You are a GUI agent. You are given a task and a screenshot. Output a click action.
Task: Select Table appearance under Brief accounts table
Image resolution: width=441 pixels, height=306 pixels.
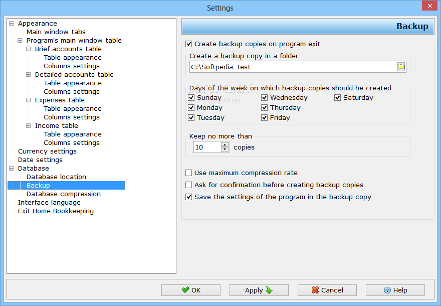tap(73, 57)
